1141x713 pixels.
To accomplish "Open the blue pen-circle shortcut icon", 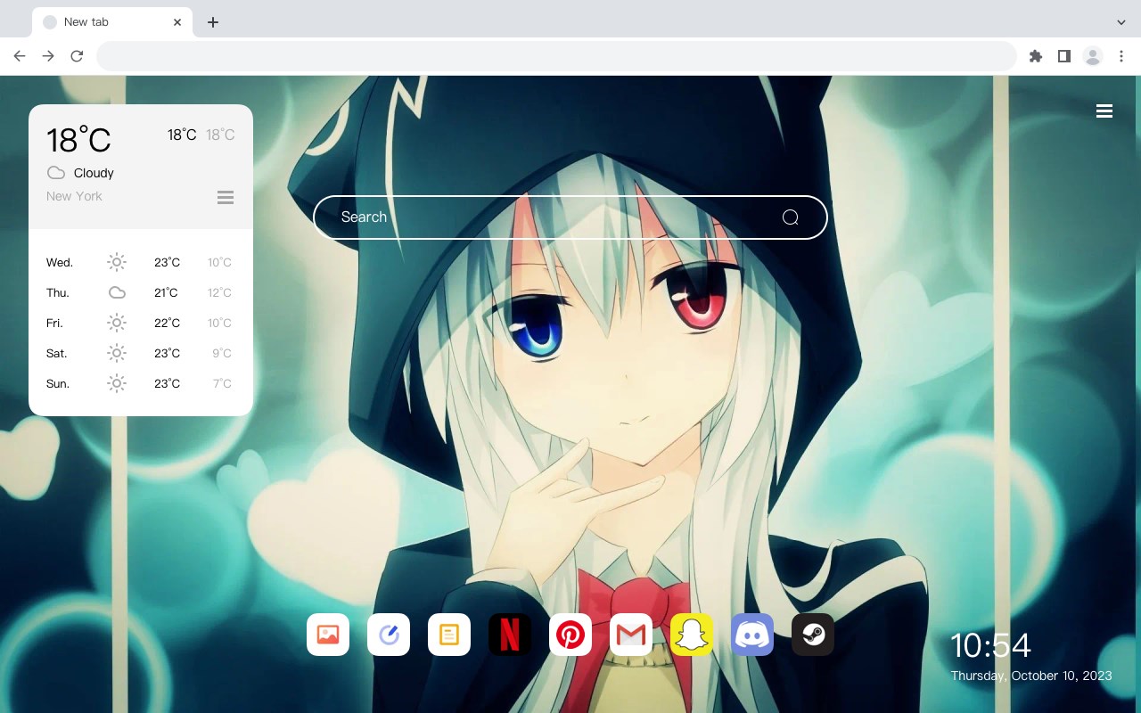I will [389, 635].
